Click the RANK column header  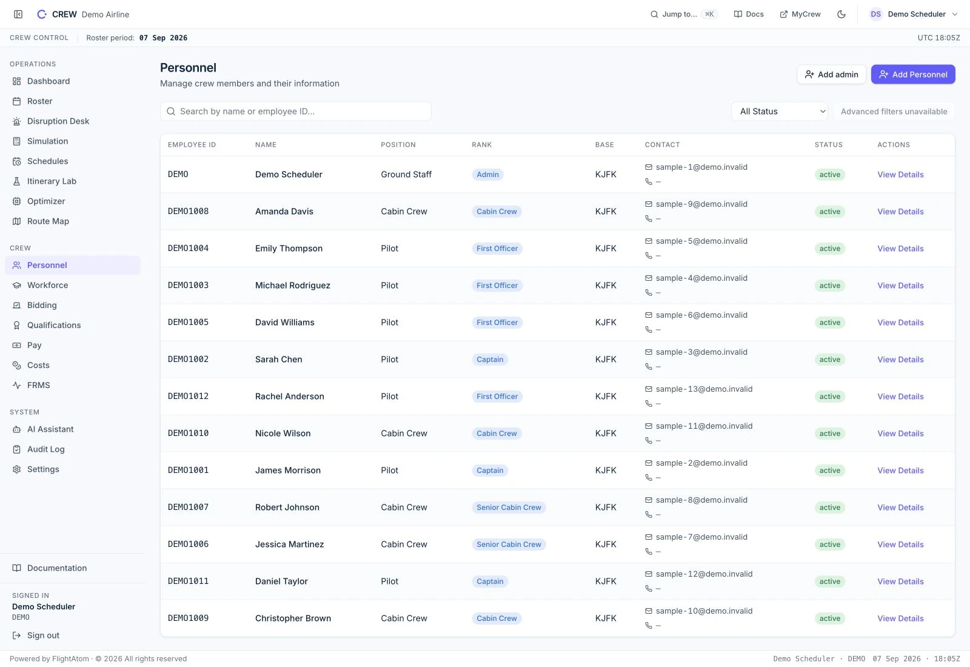[x=482, y=145]
